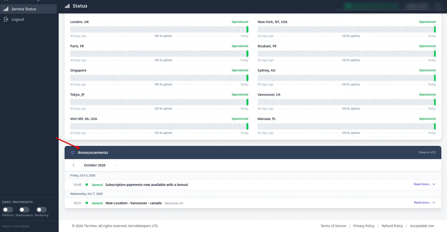Open the Acceptable Use link

click(x=422, y=226)
